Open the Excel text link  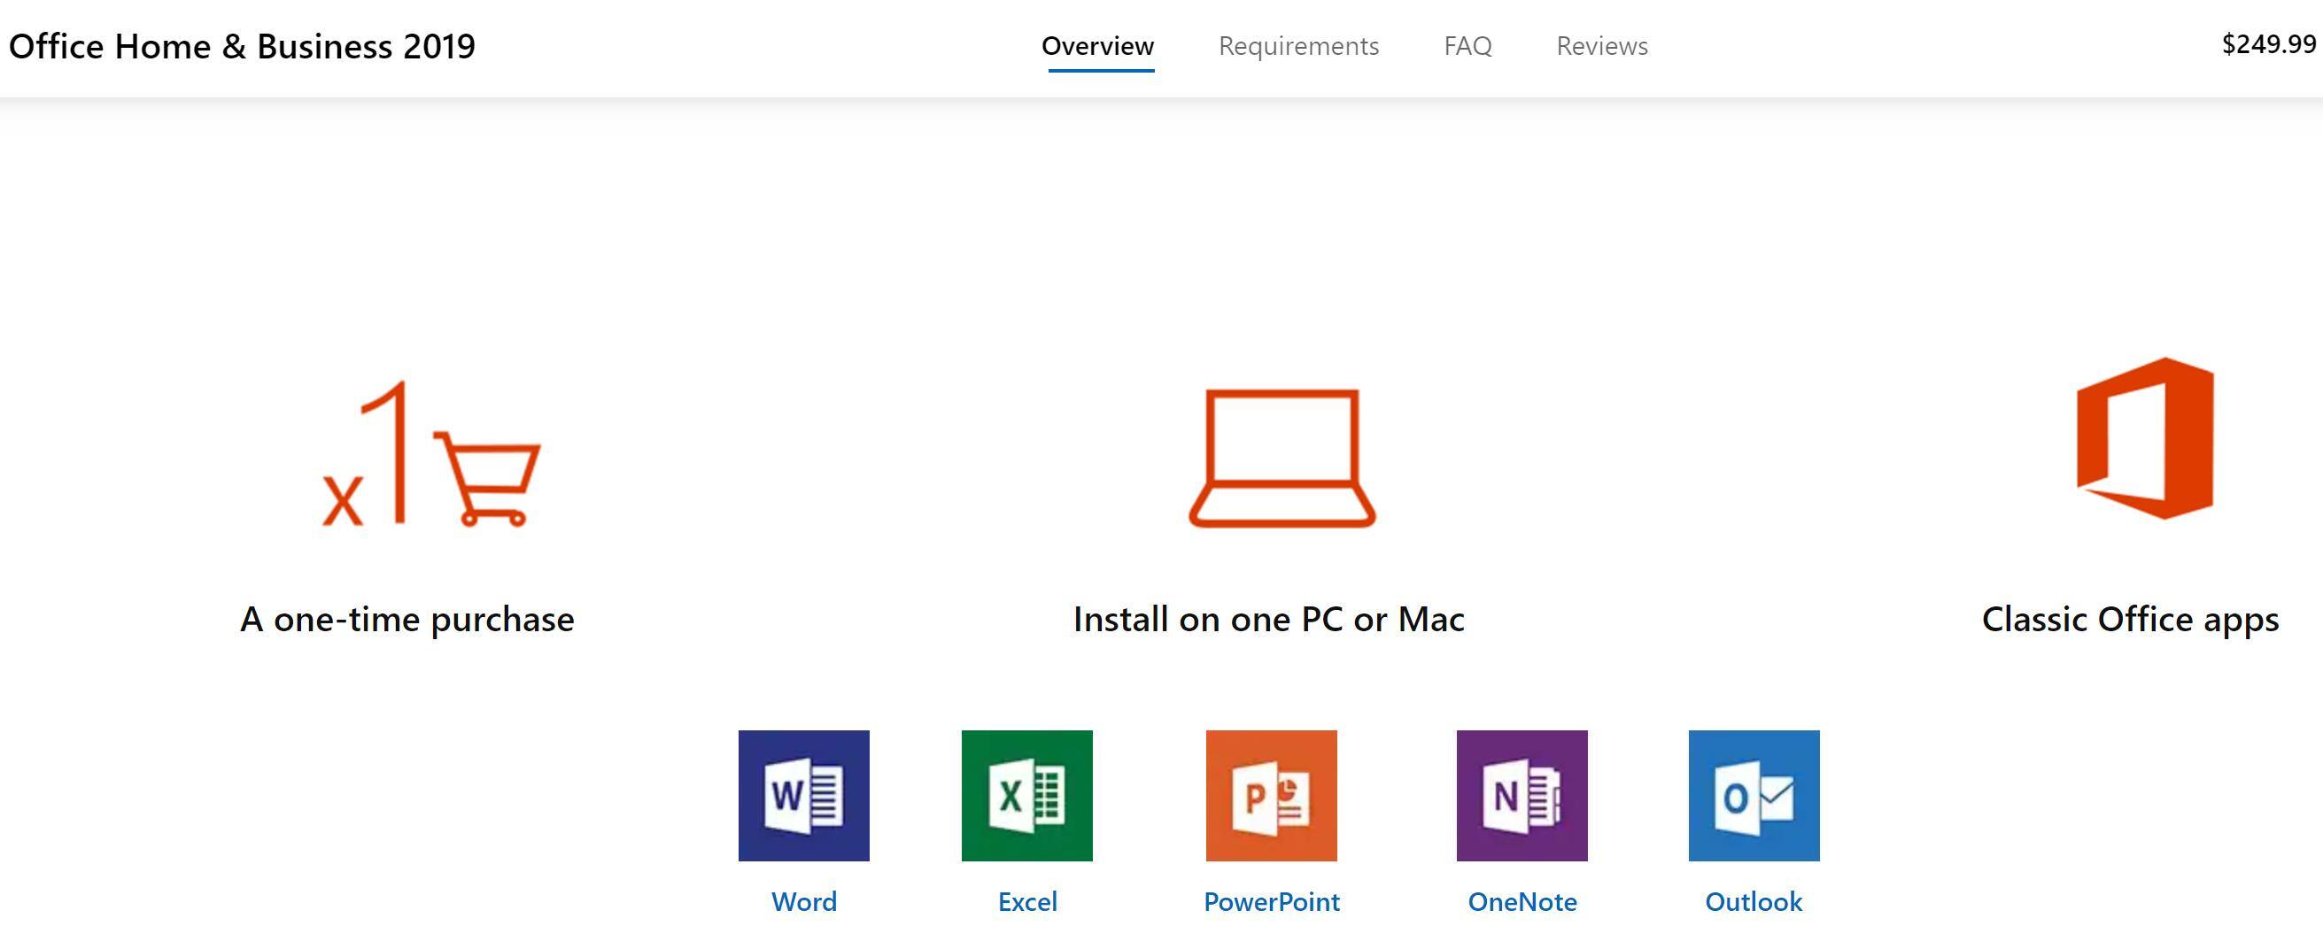(1027, 902)
